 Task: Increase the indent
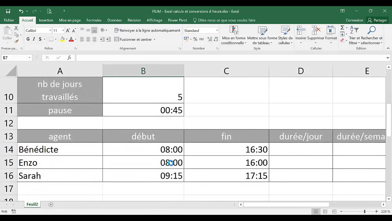[109, 39]
